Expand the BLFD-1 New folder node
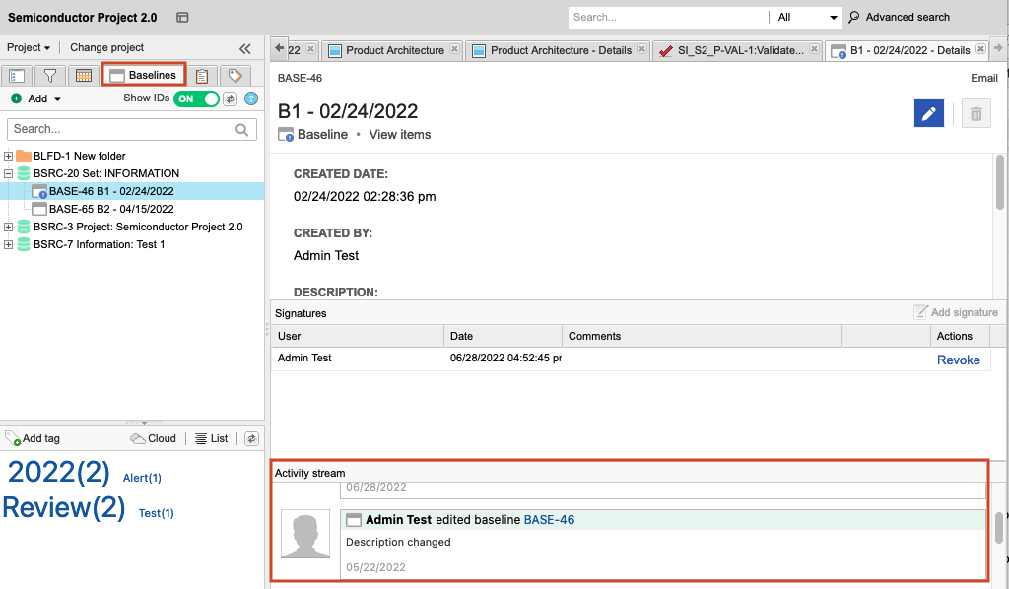Viewport: 1009px width, 589px height. click(x=9, y=156)
